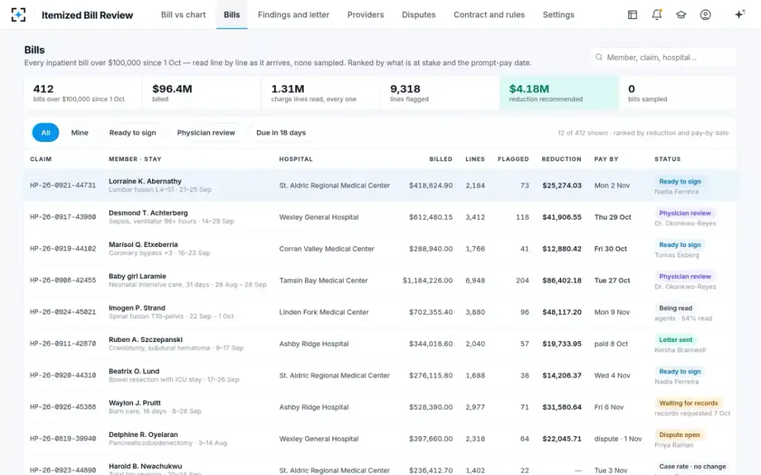This screenshot has height=475, width=761.
Task: Click claim number HP-26-0908-42455
Action: point(63,281)
